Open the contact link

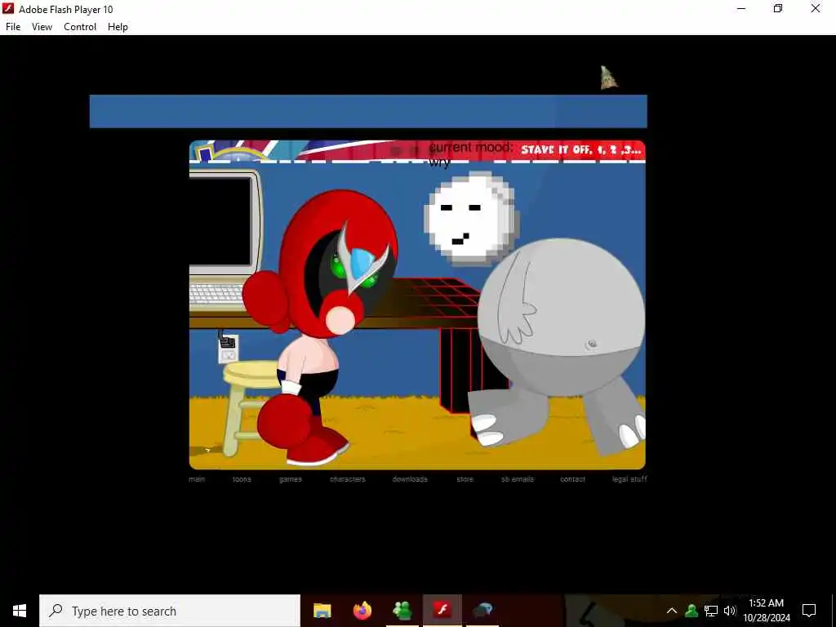[x=572, y=478]
